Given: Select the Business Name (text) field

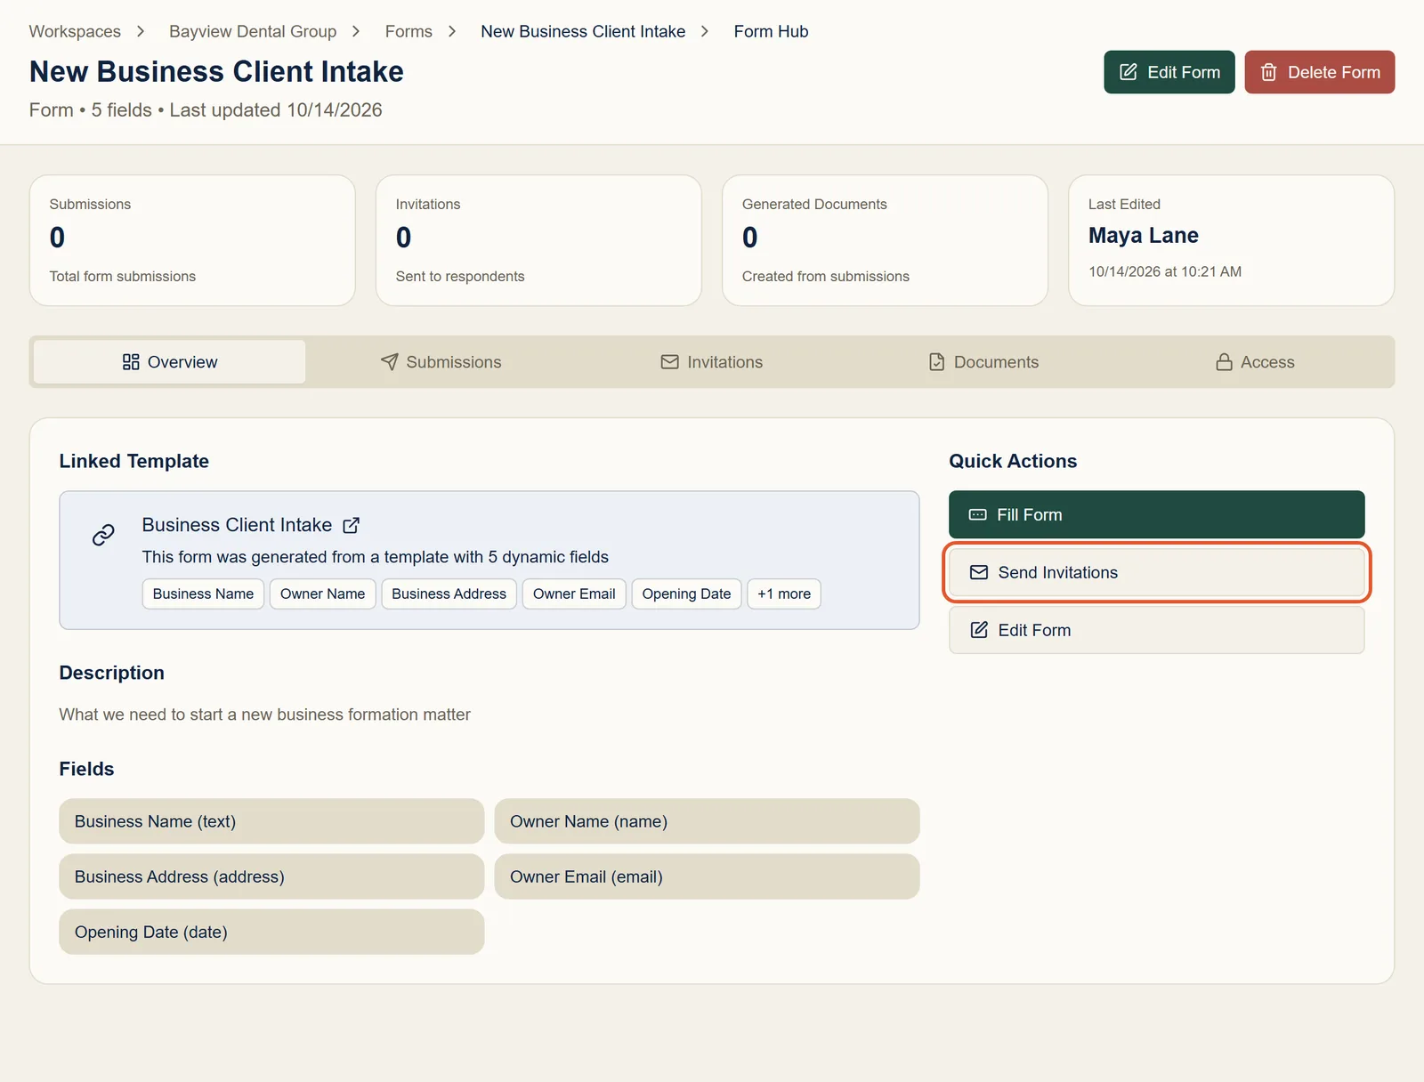Looking at the screenshot, I should pyautogui.click(x=271, y=821).
